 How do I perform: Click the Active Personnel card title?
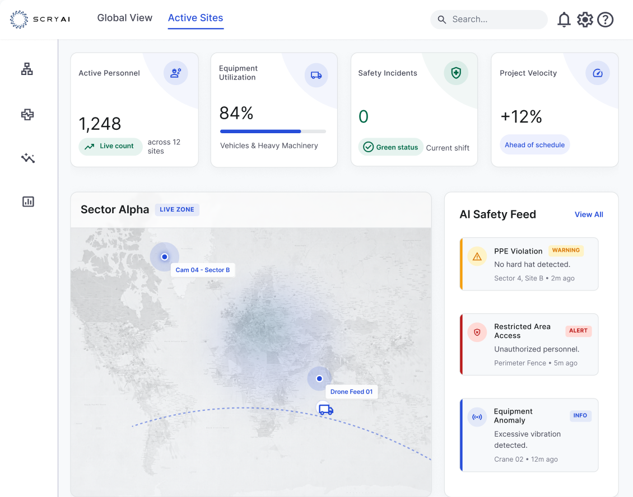(109, 73)
